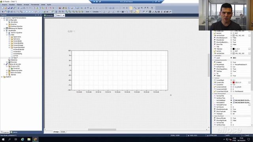Open Windows Start menu
The height and width of the screenshot is (142, 253).
pyautogui.click(x=3, y=139)
